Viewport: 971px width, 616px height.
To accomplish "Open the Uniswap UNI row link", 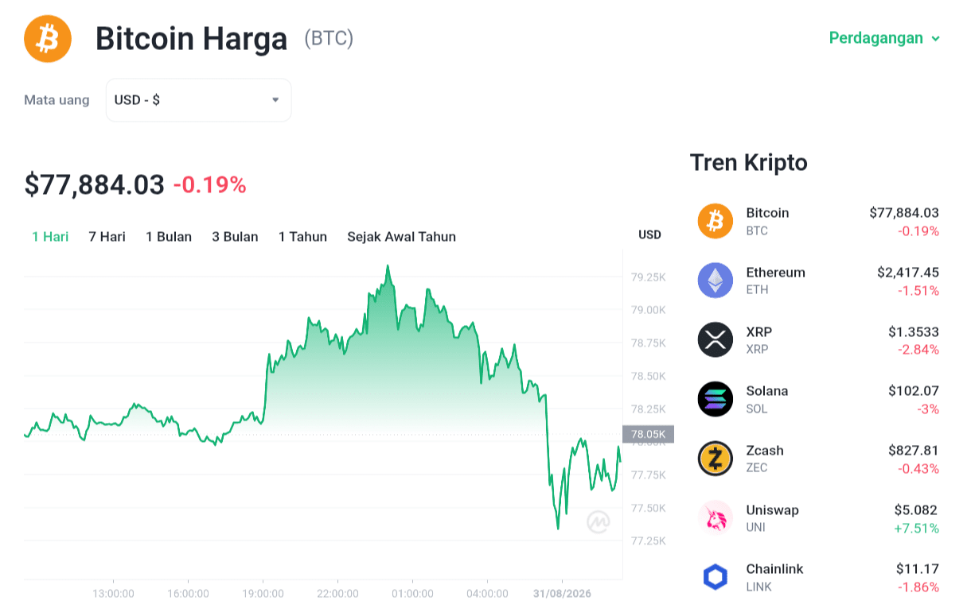I will point(818,518).
